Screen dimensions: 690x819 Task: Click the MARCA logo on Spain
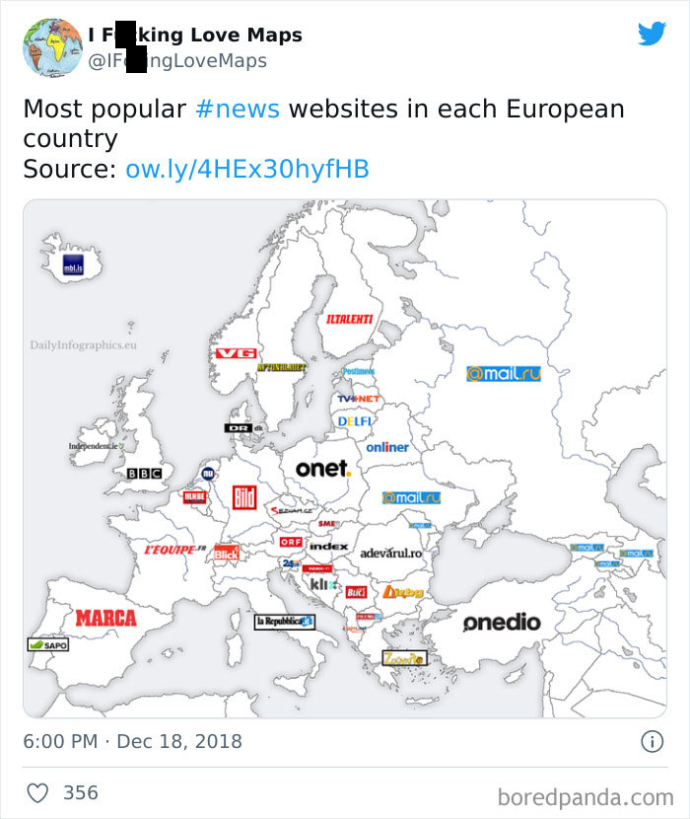pyautogui.click(x=105, y=618)
